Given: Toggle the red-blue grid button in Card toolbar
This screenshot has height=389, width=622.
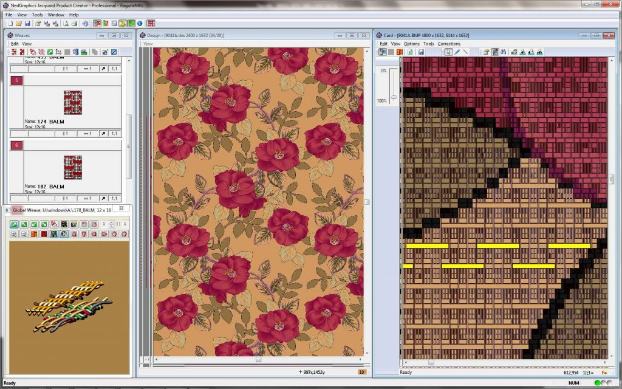Looking at the screenshot, I should [494, 52].
